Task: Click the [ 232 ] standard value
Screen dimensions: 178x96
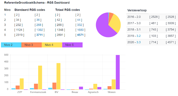Action: coord(18,25)
